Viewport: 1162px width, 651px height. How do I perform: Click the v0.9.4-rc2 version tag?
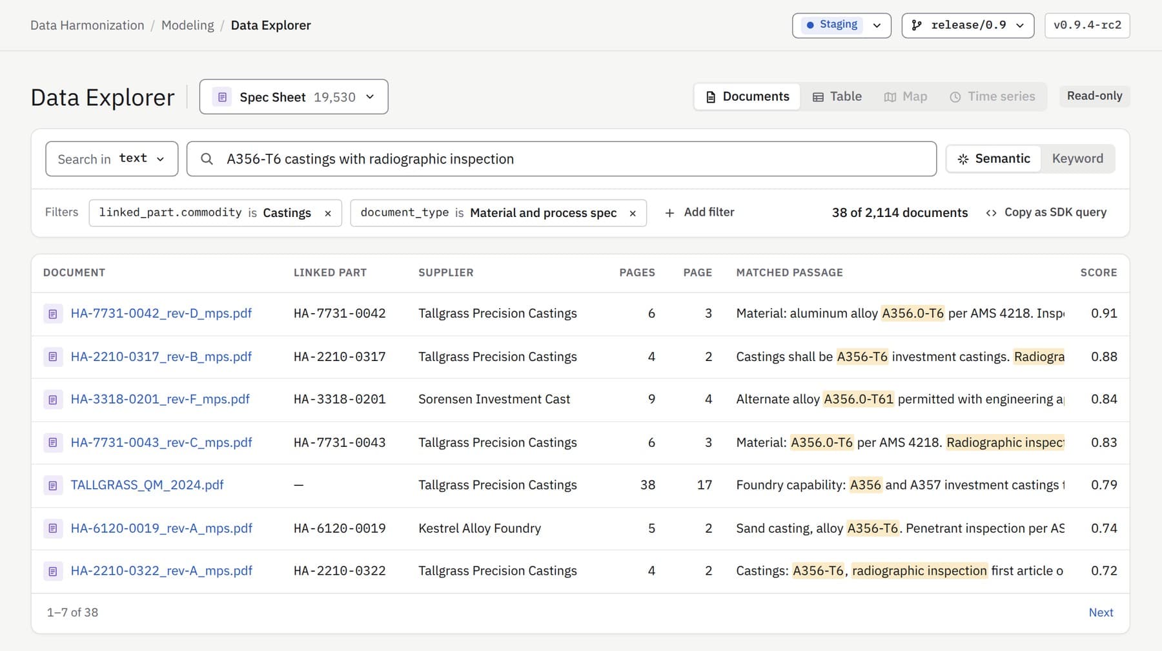(x=1087, y=25)
